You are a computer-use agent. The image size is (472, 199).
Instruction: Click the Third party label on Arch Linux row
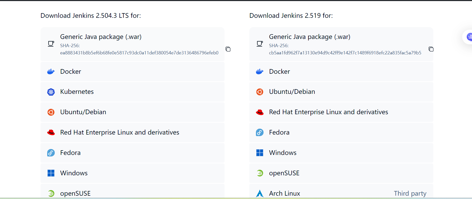point(410,193)
